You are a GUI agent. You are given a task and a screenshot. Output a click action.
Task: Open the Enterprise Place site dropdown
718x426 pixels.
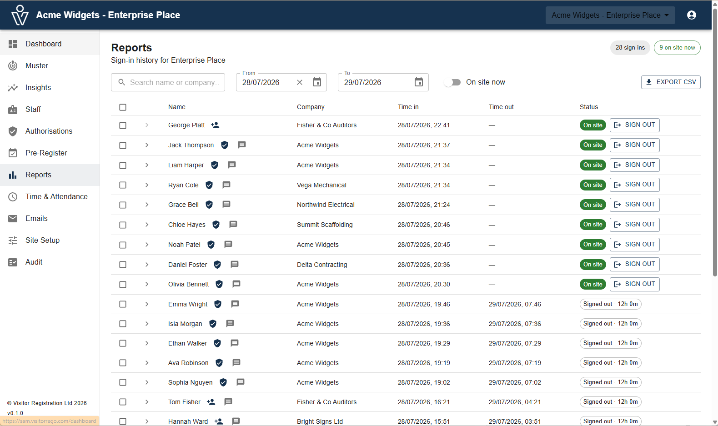point(610,15)
